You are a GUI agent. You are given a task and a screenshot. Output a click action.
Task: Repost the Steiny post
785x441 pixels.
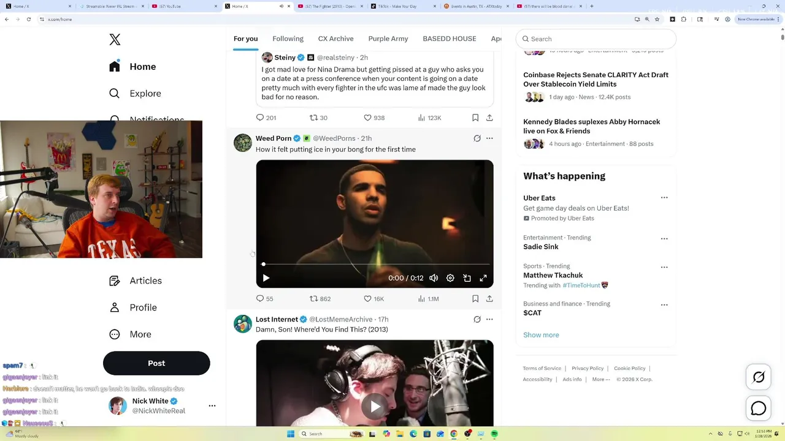pos(318,118)
